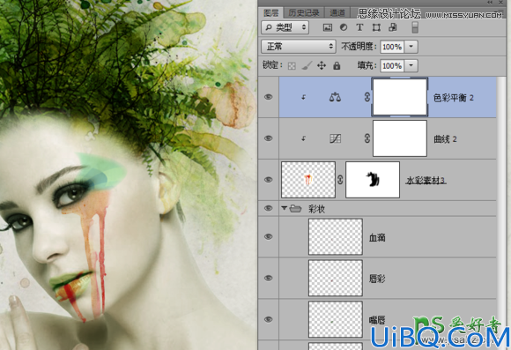Viewport: 511px width, 350px height.
Task: Click the smart object filter icon
Action: click(x=393, y=27)
